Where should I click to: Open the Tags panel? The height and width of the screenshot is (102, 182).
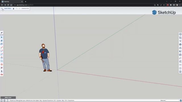point(180,58)
